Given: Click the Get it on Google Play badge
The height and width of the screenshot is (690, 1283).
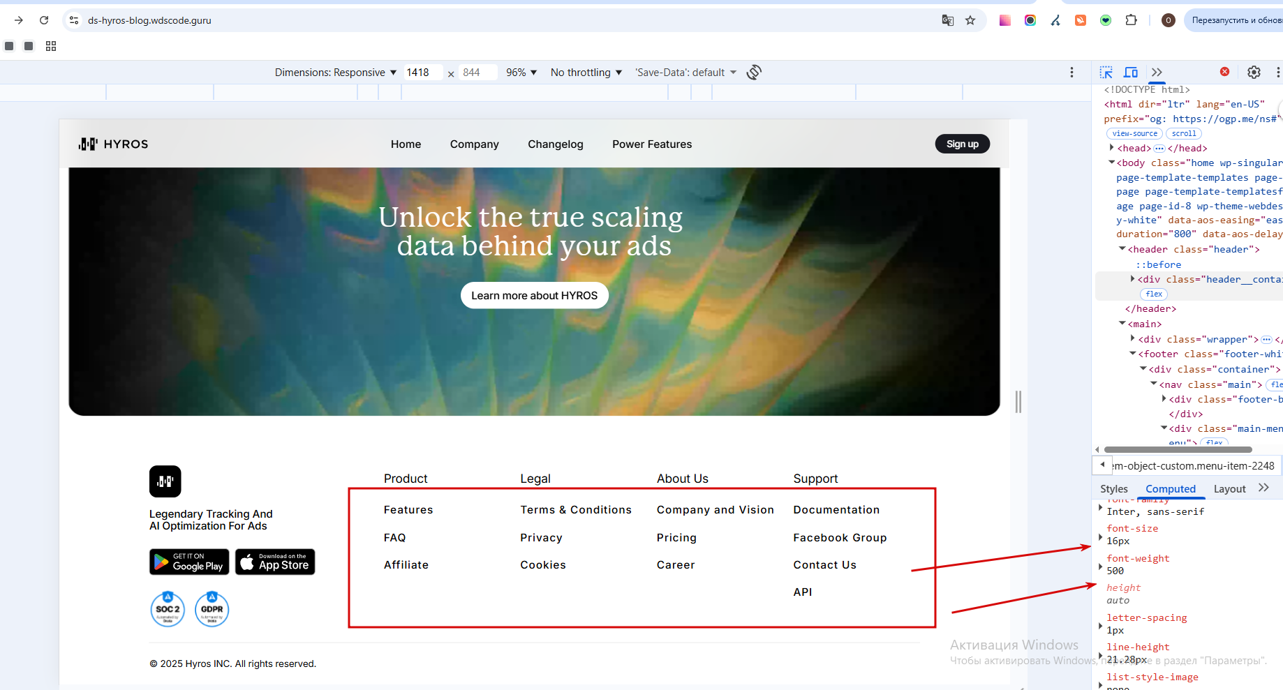Looking at the screenshot, I should [x=189, y=562].
